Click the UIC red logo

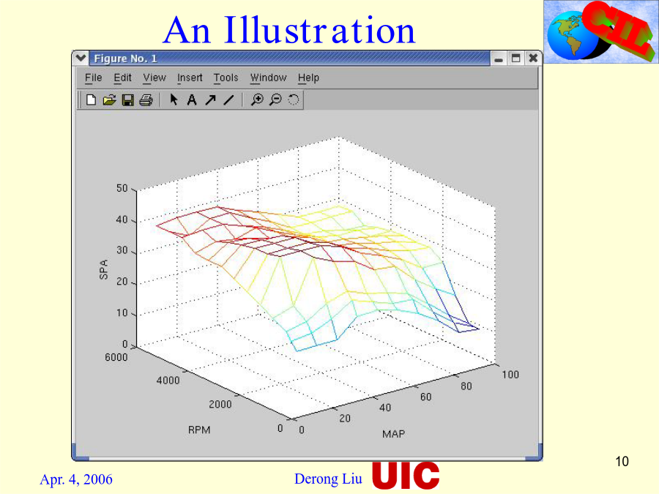(x=406, y=475)
